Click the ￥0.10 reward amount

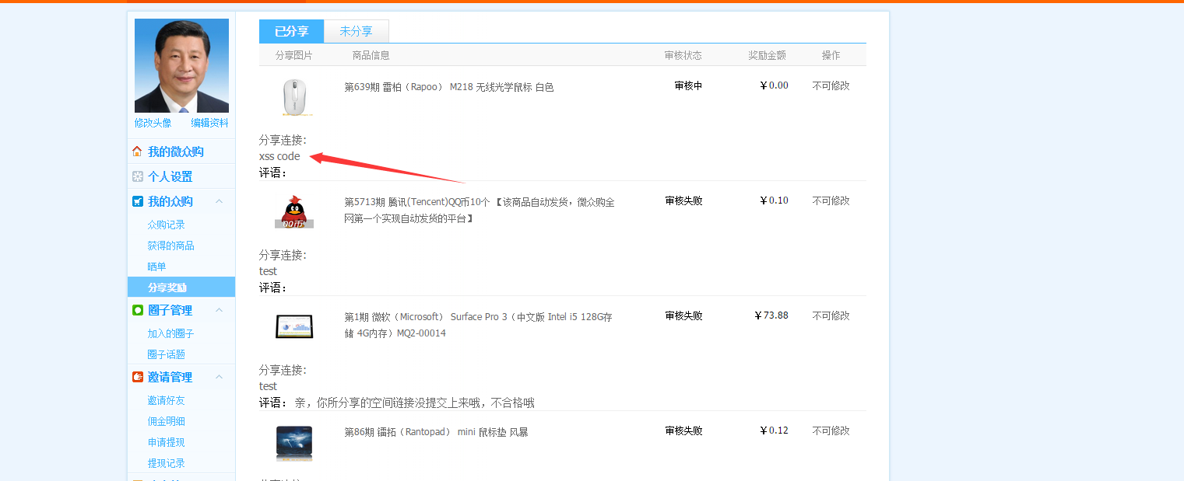pyautogui.click(x=774, y=200)
